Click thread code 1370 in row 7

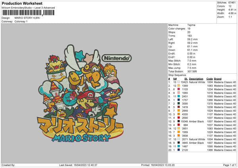tap(210, 103)
